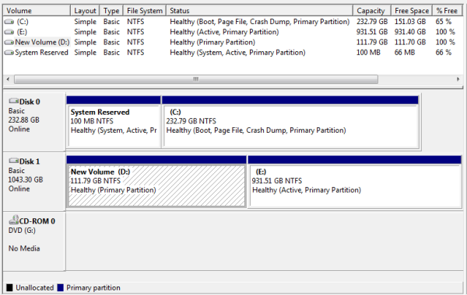Click the 232.79 GB capacity cell
This screenshot has width=467, height=295.
pyautogui.click(x=372, y=22)
